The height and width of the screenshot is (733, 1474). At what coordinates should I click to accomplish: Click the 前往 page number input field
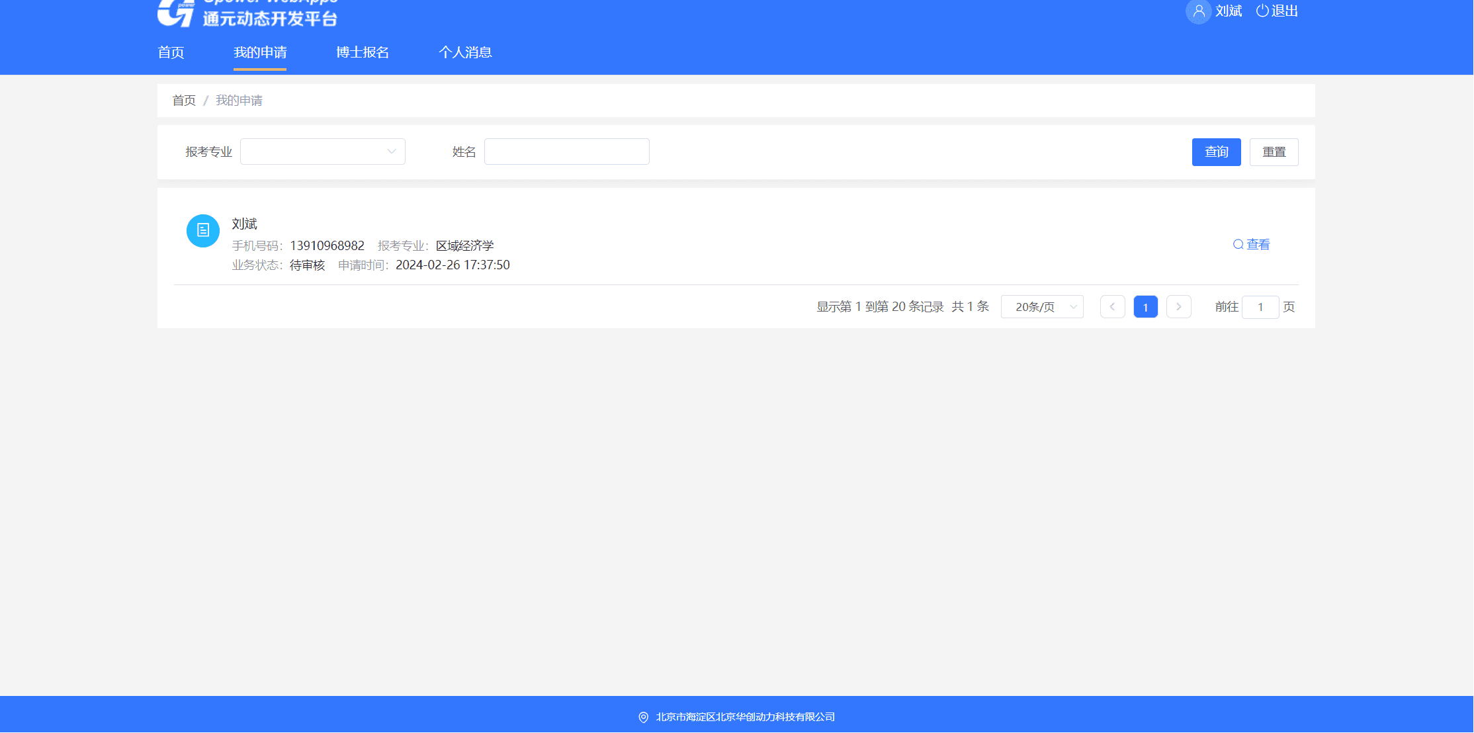pyautogui.click(x=1260, y=306)
